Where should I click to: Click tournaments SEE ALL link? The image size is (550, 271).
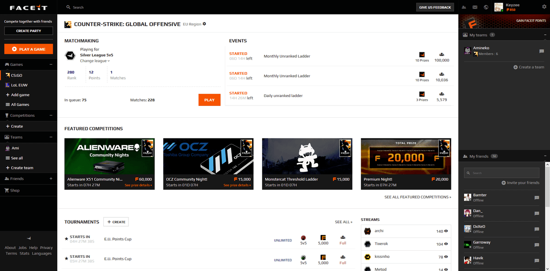click(x=344, y=222)
